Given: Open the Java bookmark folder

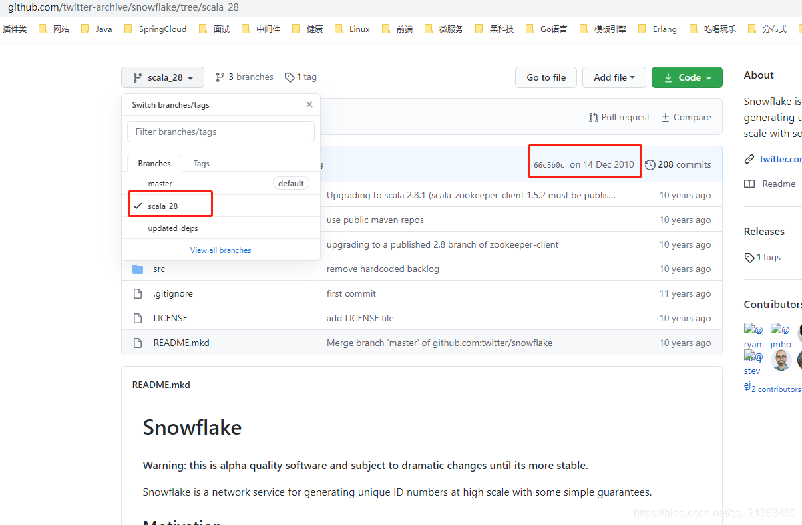Looking at the screenshot, I should (x=97, y=29).
